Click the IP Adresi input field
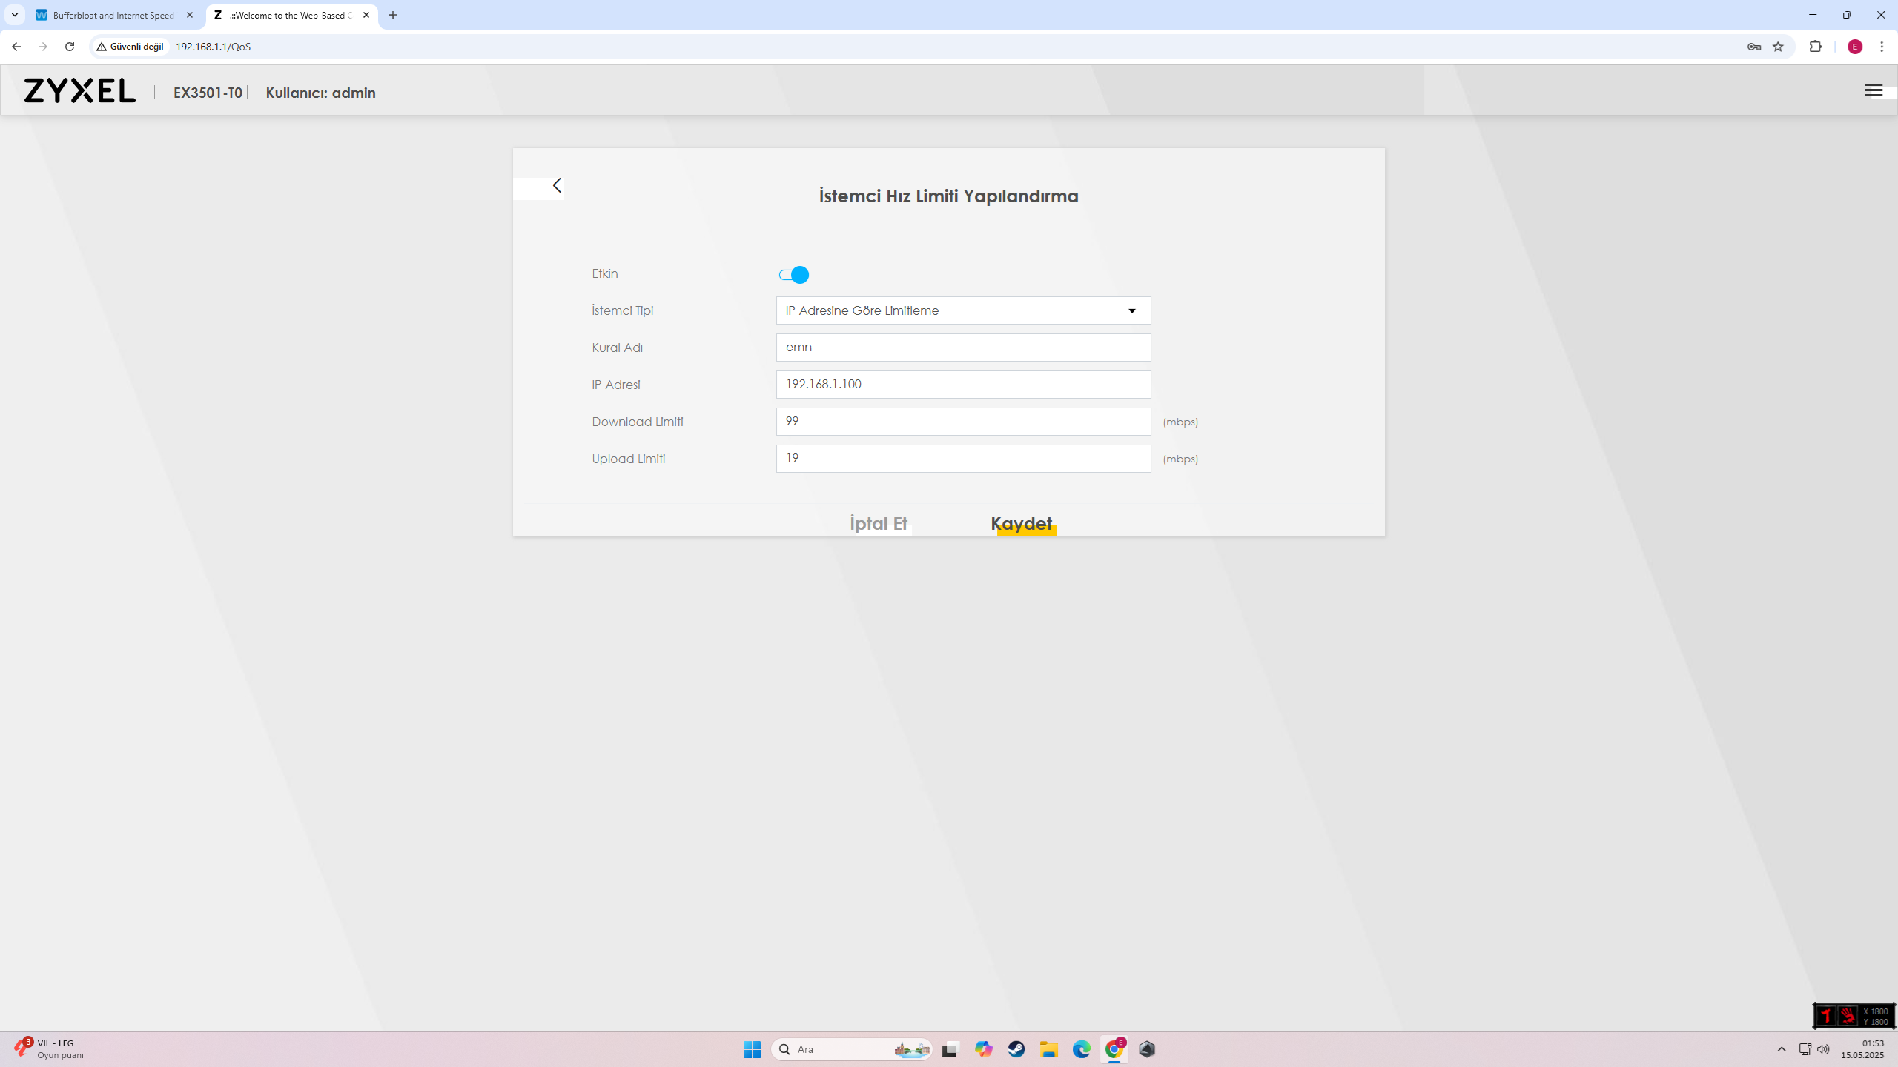 coord(963,385)
